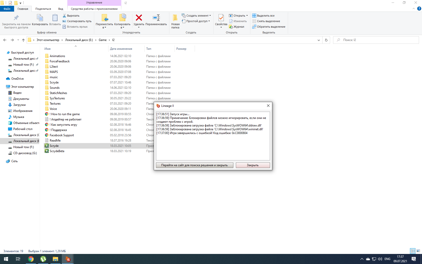This screenshot has height=264, width=422.
Task: Open the address bar history dropdown
Action: click(x=319, y=40)
